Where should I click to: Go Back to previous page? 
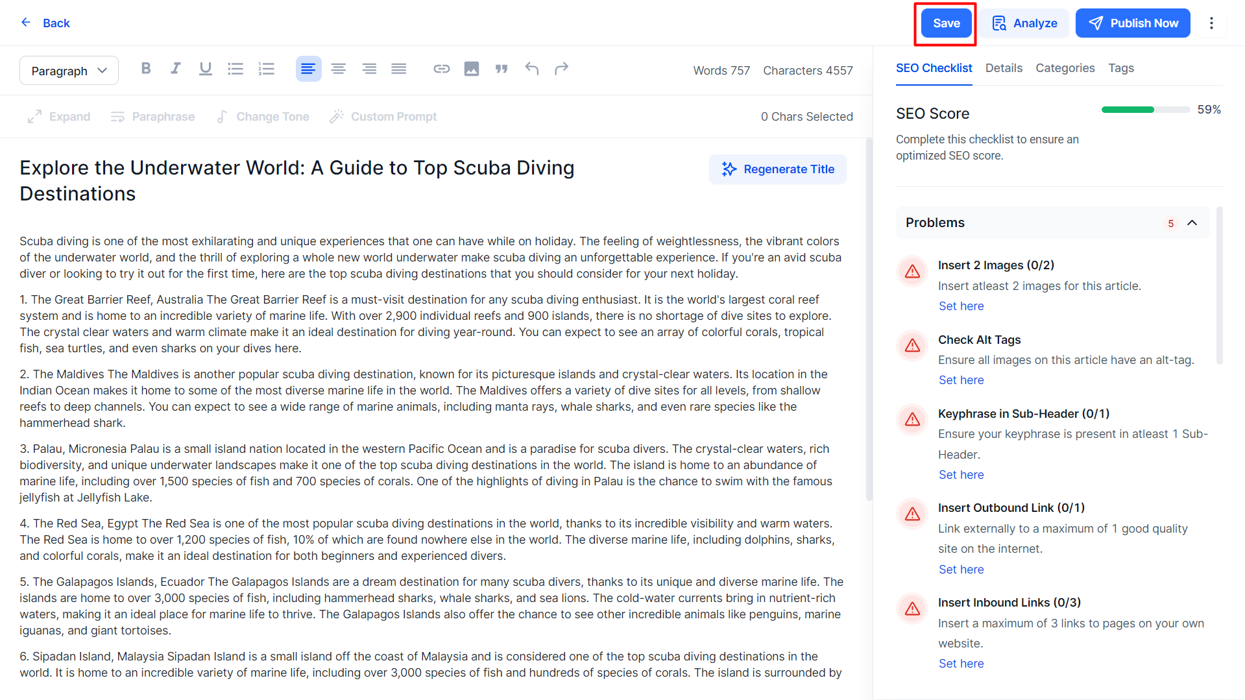45,23
